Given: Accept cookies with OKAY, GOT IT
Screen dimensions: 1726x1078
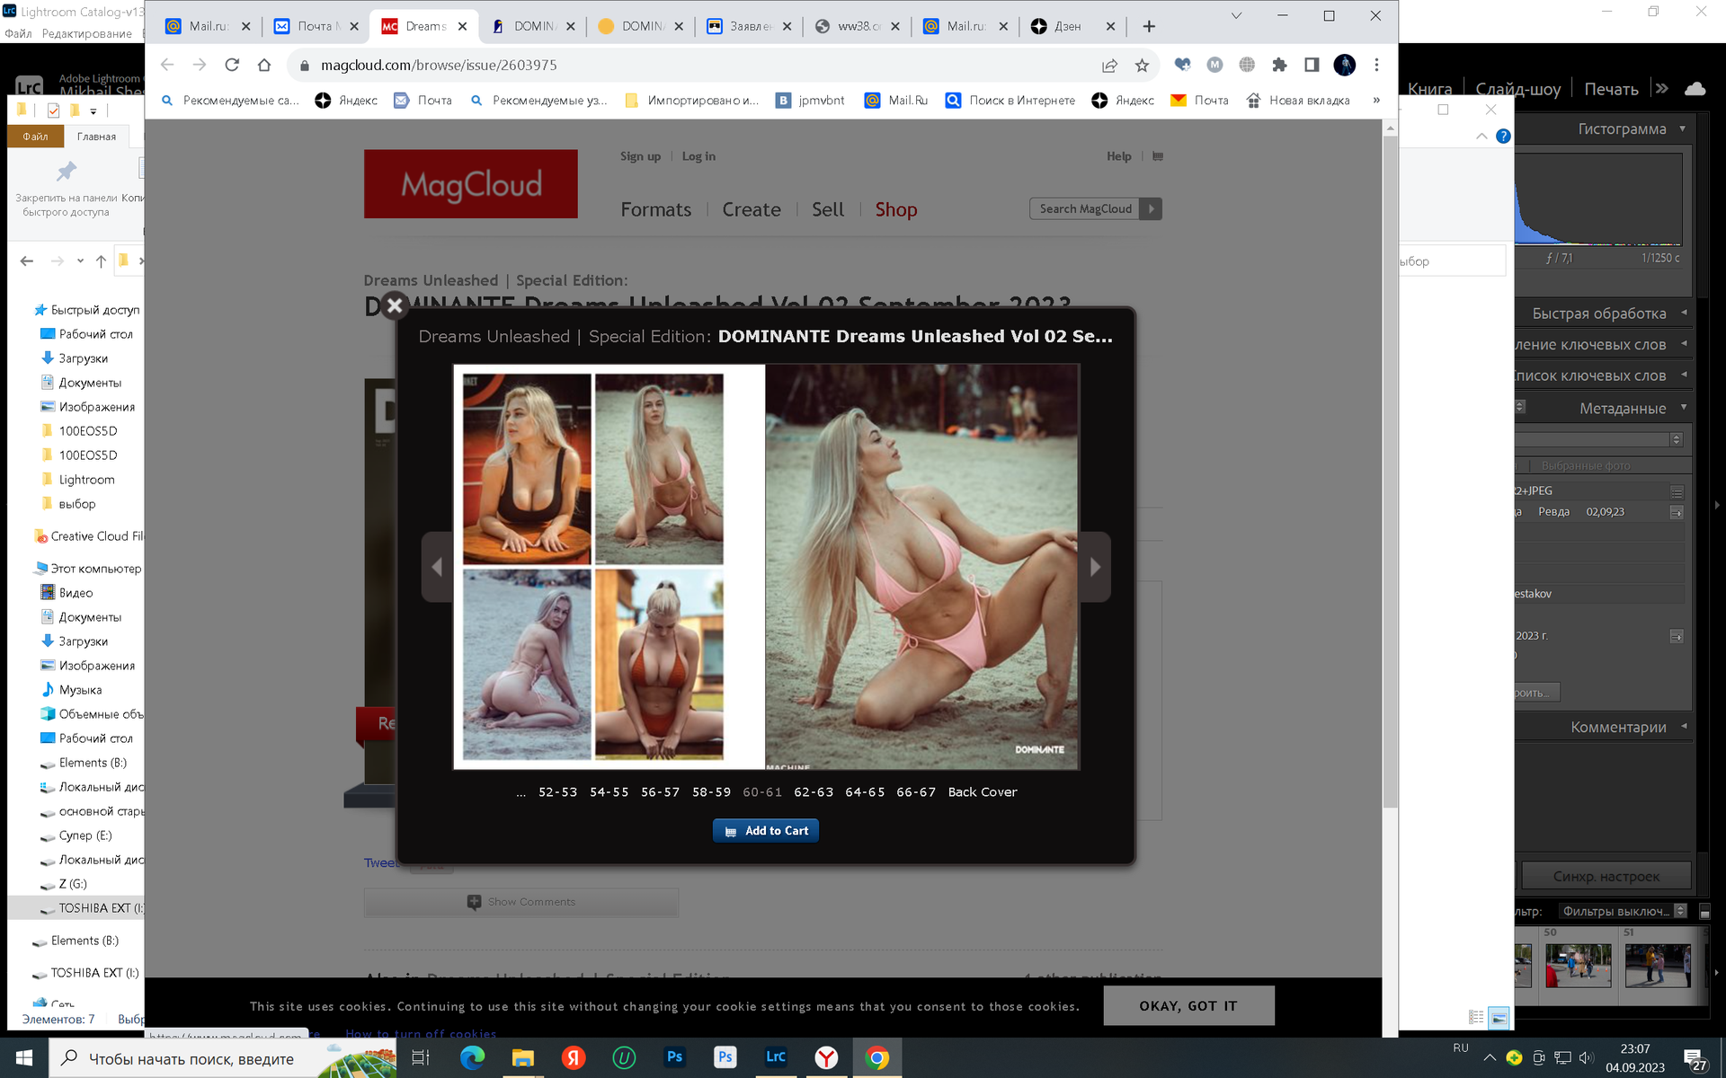Looking at the screenshot, I should 1188,1006.
